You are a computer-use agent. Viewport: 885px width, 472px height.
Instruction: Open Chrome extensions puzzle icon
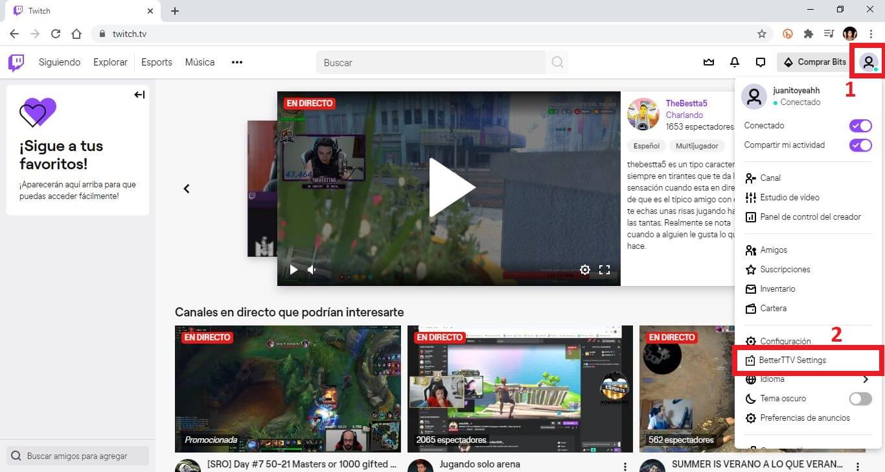[809, 34]
